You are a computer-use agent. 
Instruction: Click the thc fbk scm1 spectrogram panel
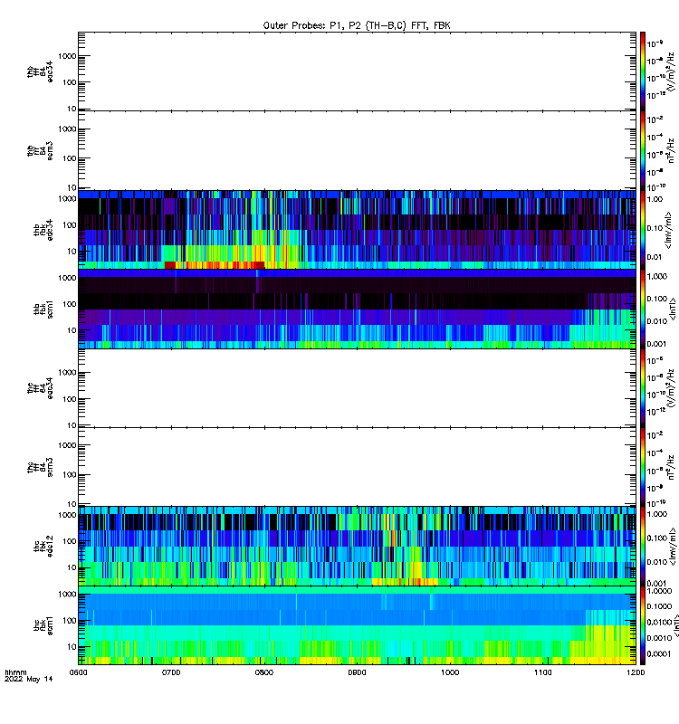click(x=357, y=625)
